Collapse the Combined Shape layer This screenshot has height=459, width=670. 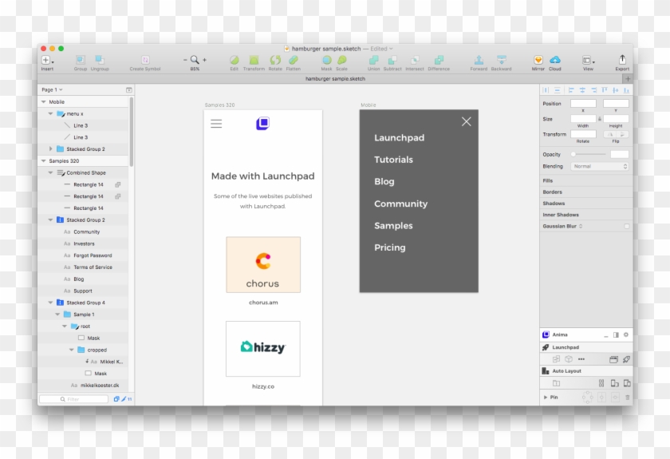click(x=50, y=172)
